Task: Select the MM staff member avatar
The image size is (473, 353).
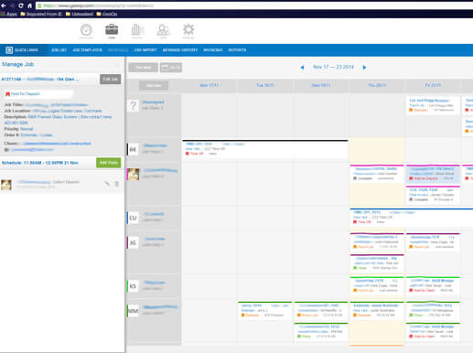Action: coord(133,311)
